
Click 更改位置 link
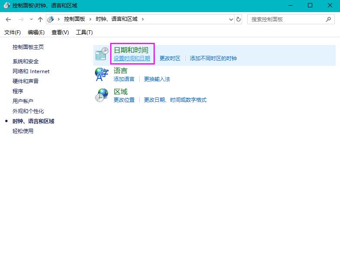click(124, 100)
